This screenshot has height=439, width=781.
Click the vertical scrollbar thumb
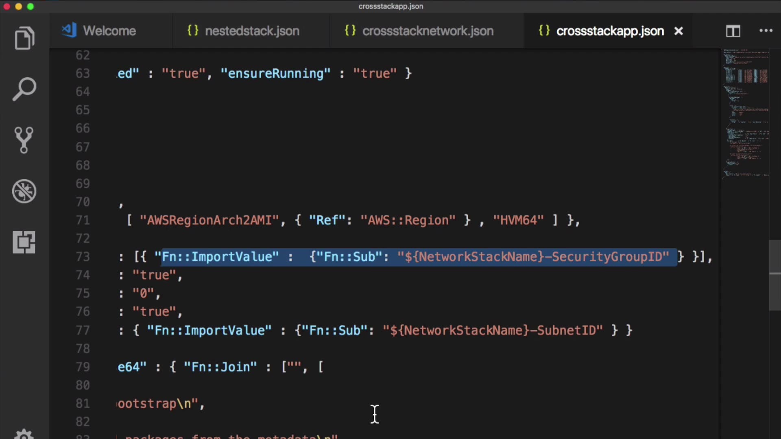point(774,276)
